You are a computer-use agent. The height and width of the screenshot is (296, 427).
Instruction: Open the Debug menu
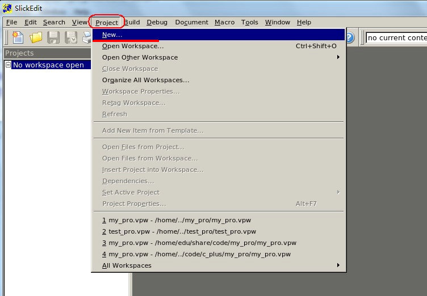pos(157,22)
